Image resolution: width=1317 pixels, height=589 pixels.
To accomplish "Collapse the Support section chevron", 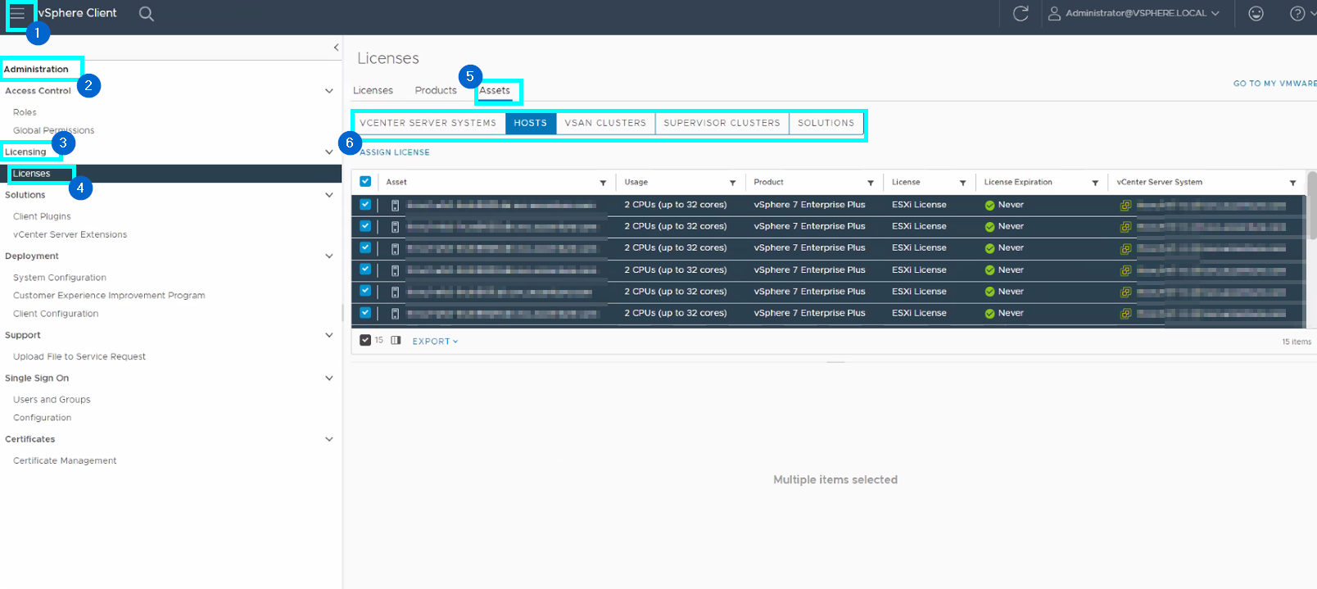I will coord(329,335).
